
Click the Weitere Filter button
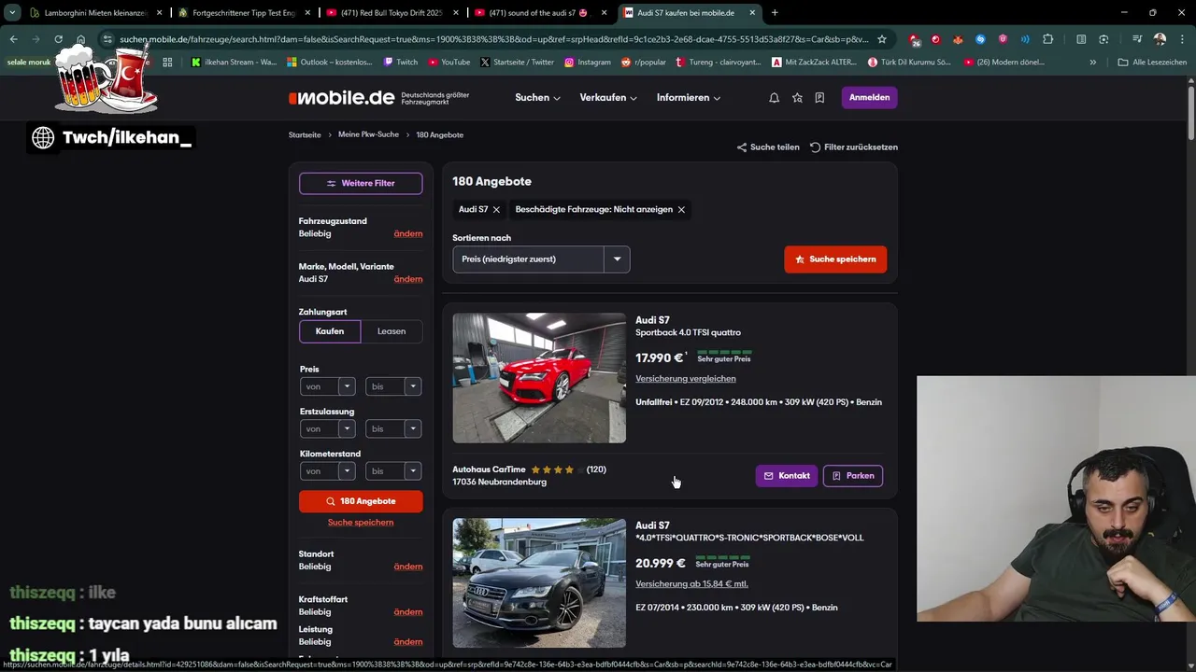[x=361, y=184]
